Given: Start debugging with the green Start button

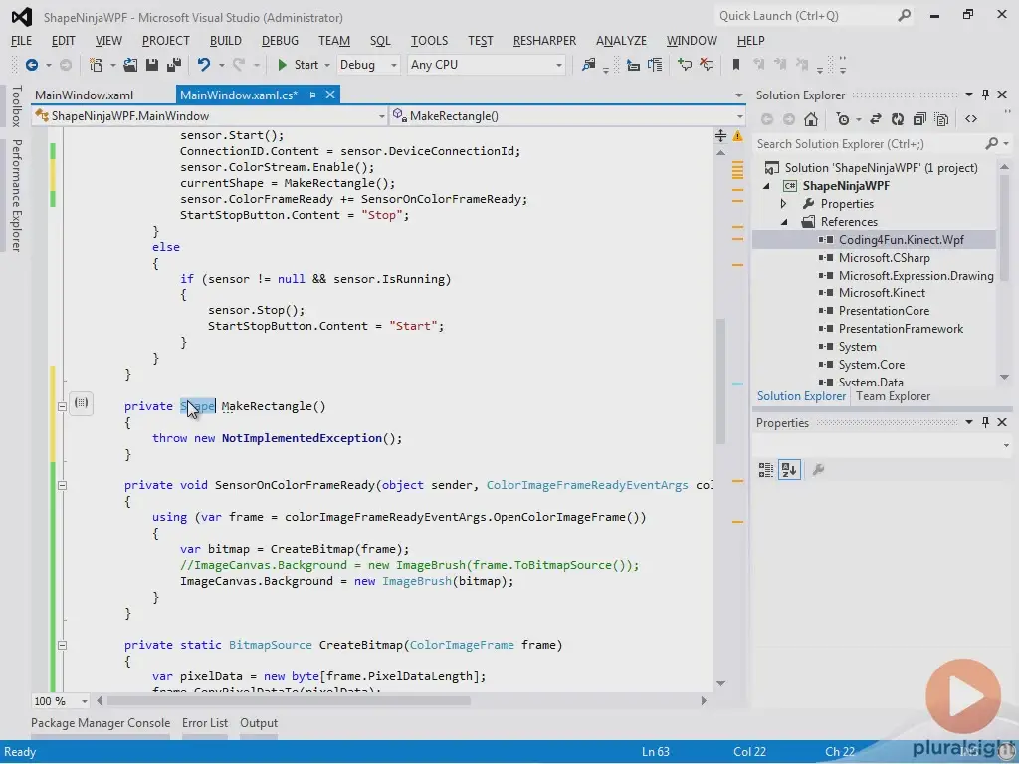Looking at the screenshot, I should point(299,65).
